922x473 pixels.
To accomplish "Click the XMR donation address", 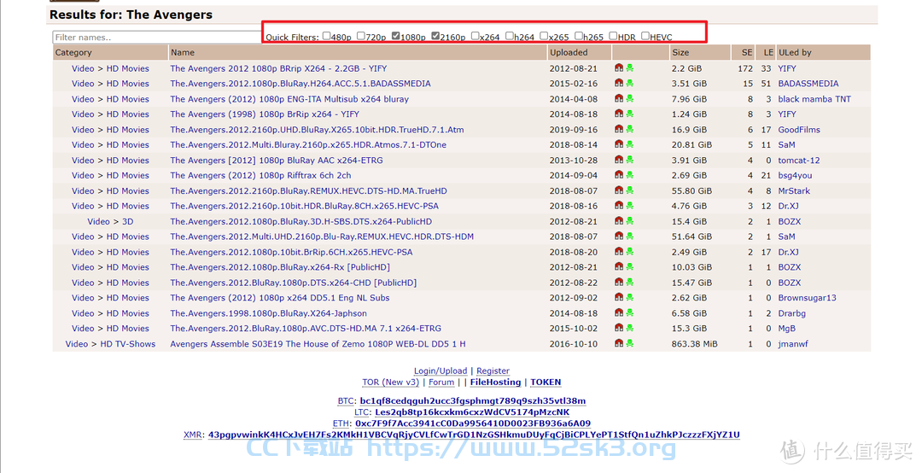I will coord(474,435).
